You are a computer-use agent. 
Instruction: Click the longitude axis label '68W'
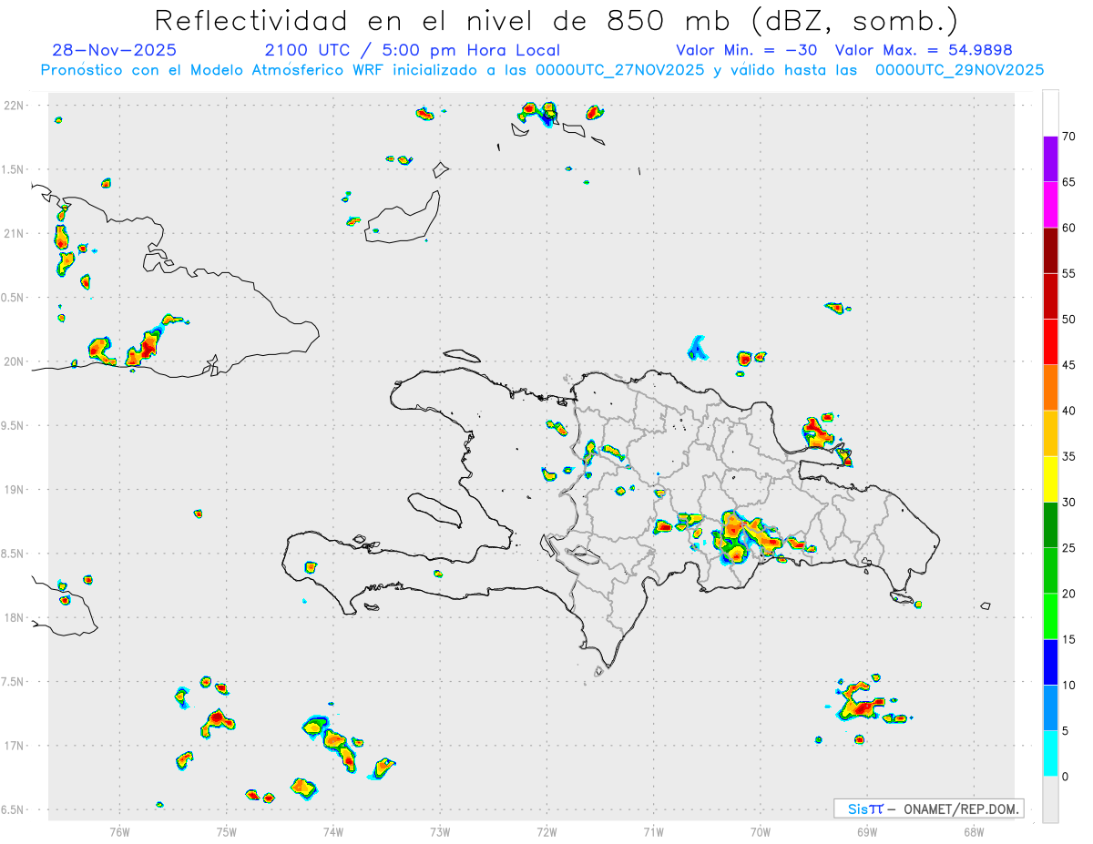tap(974, 830)
